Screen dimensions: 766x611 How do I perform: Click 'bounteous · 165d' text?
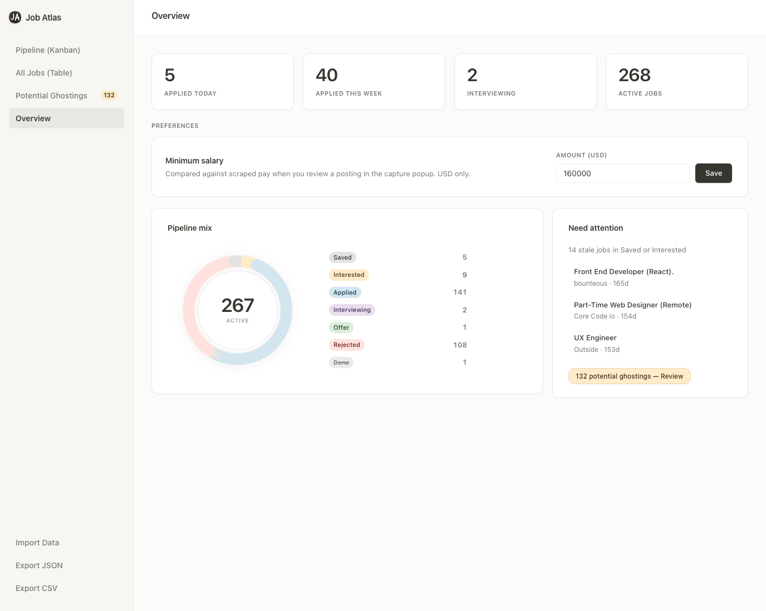tap(601, 284)
